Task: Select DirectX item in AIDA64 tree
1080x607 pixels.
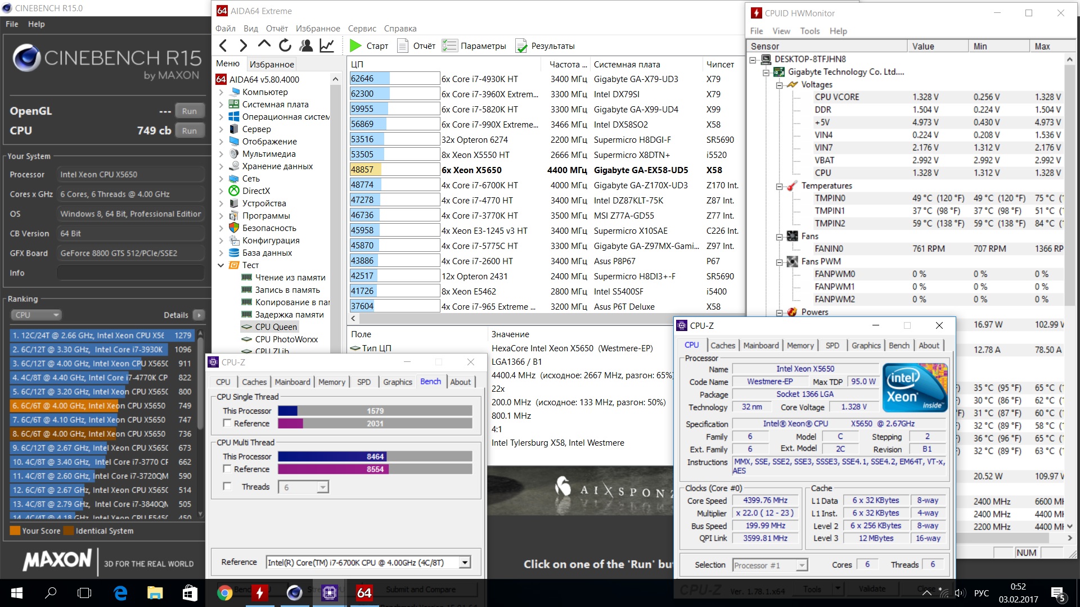Action: [x=256, y=191]
